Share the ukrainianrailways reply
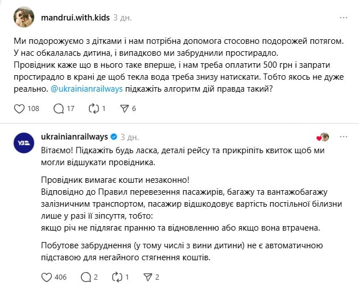Image resolution: width=359 pixels, height=291 pixels. (x=149, y=277)
